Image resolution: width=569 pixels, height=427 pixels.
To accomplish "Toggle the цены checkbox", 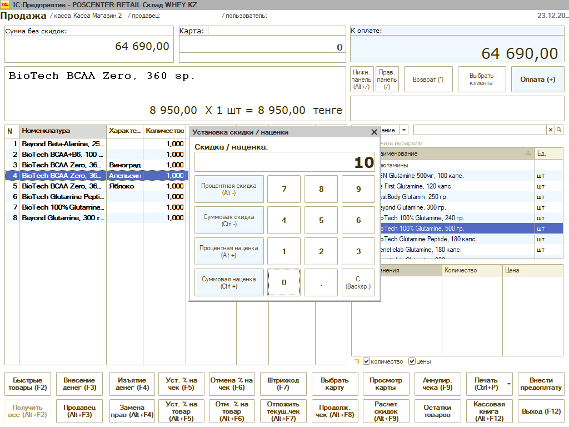I will click(412, 361).
